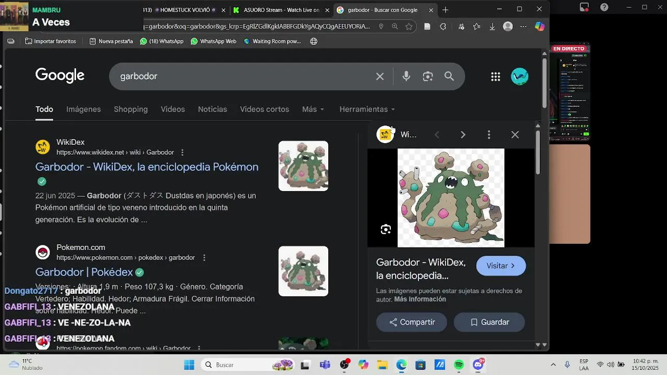Select the Videos cortos tab

[264, 109]
